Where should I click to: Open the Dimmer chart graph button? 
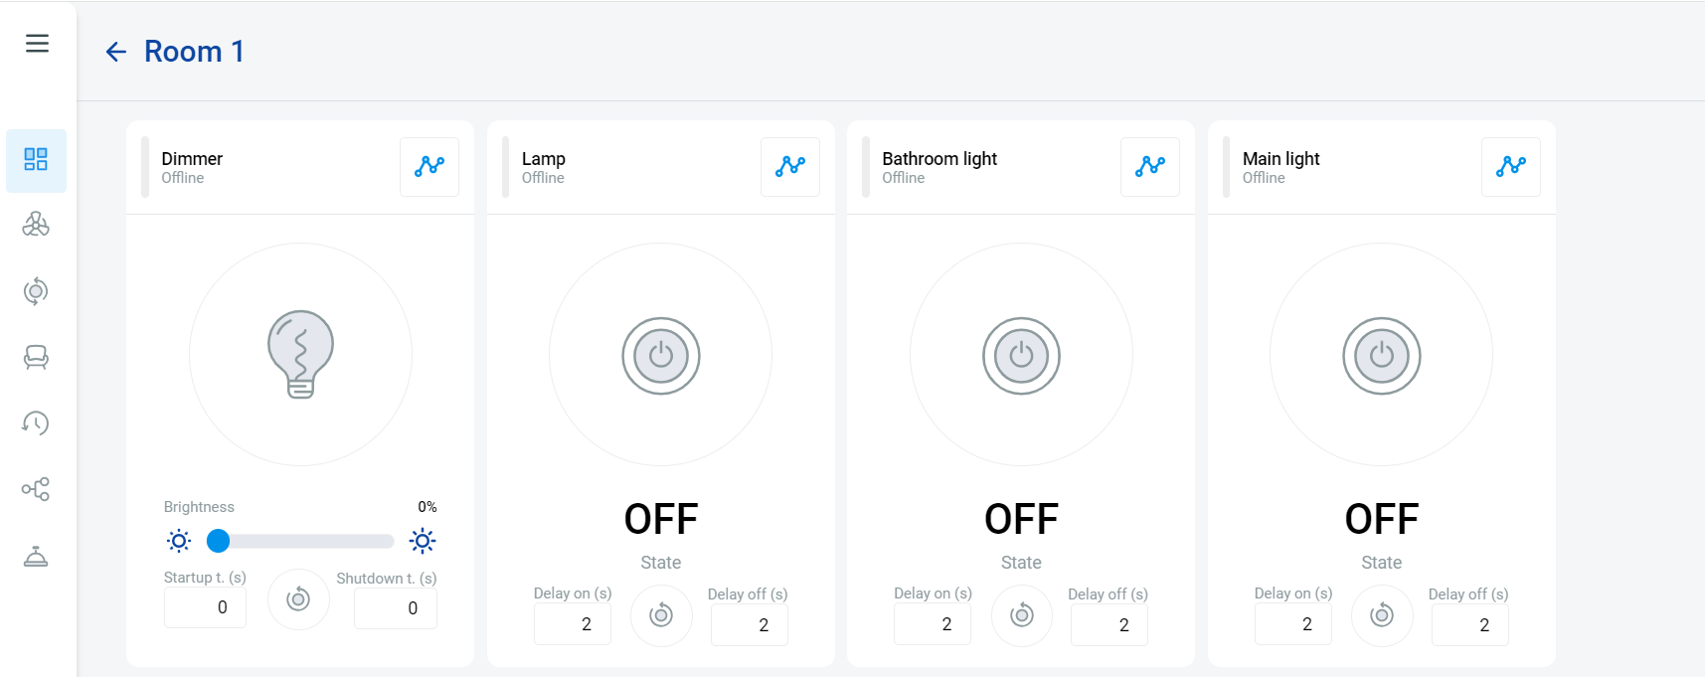point(429,166)
